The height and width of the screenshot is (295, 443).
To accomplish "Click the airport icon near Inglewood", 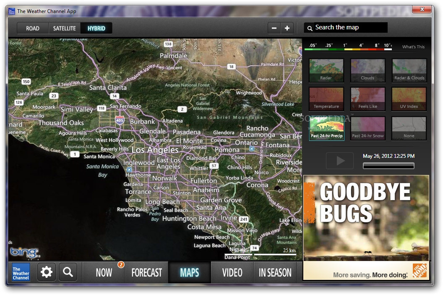I will (x=129, y=170).
